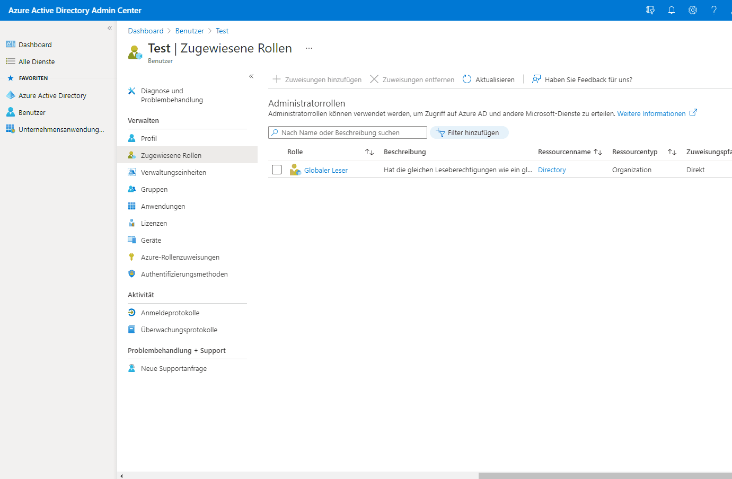
Task: Sort the table by Rolle column
Action: pos(369,152)
